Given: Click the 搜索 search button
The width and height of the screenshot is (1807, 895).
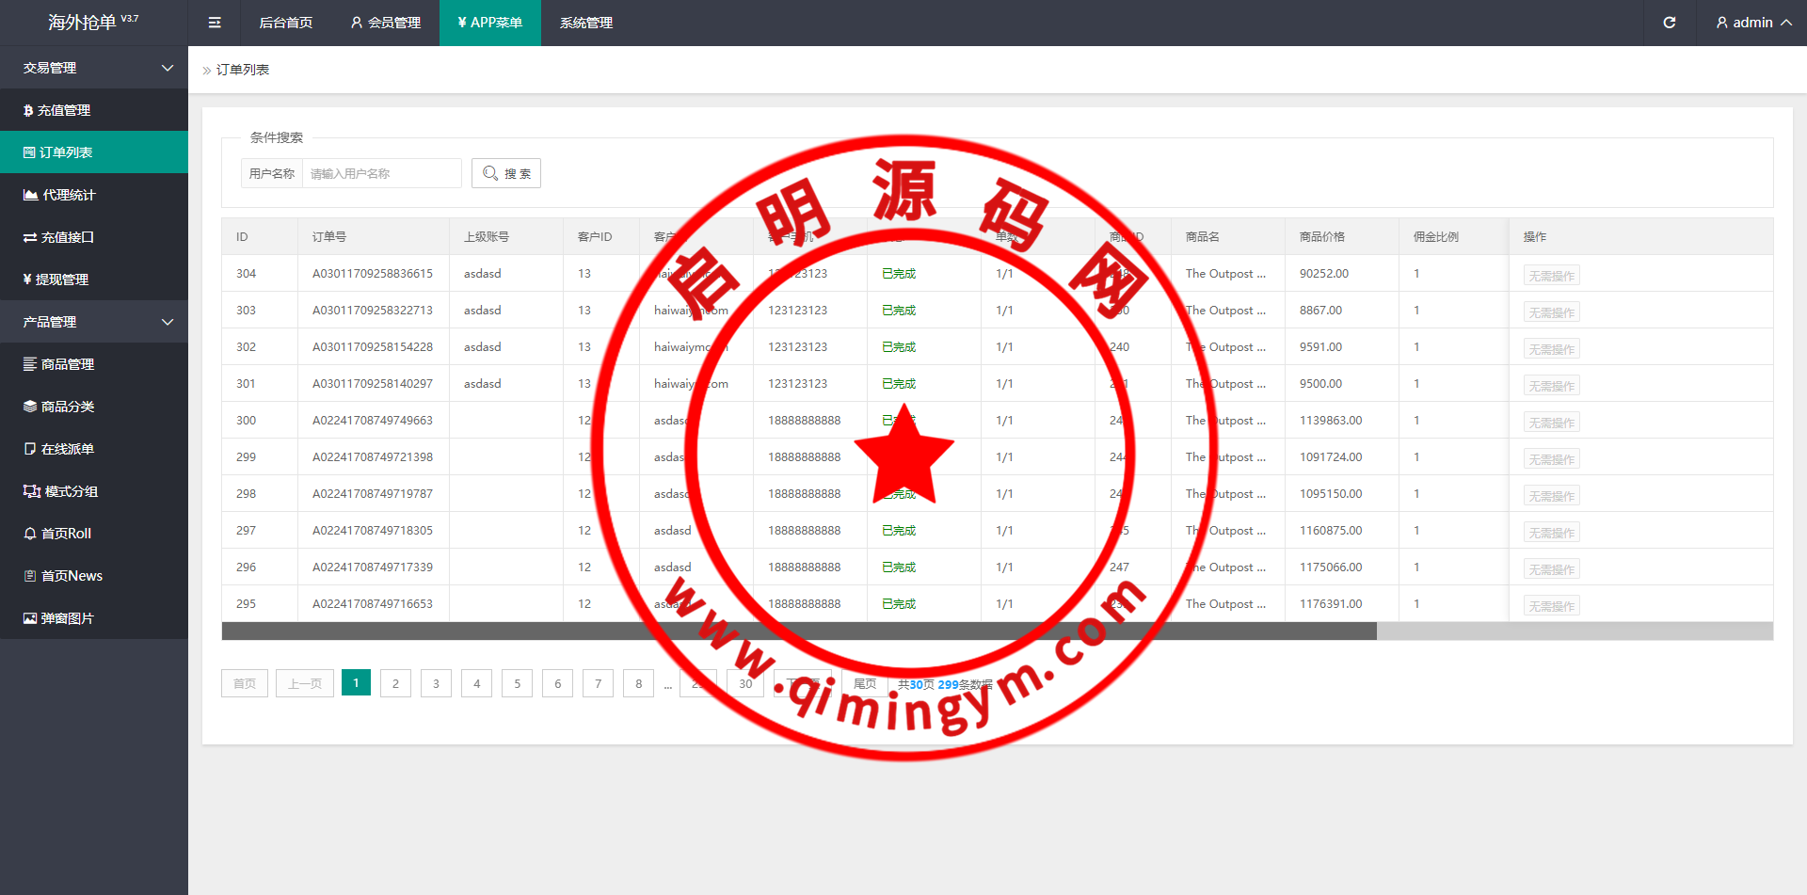Looking at the screenshot, I should point(506,173).
